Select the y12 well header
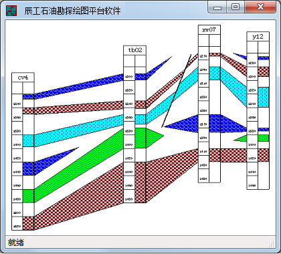Screen dimensions: 281x254 point(258,37)
